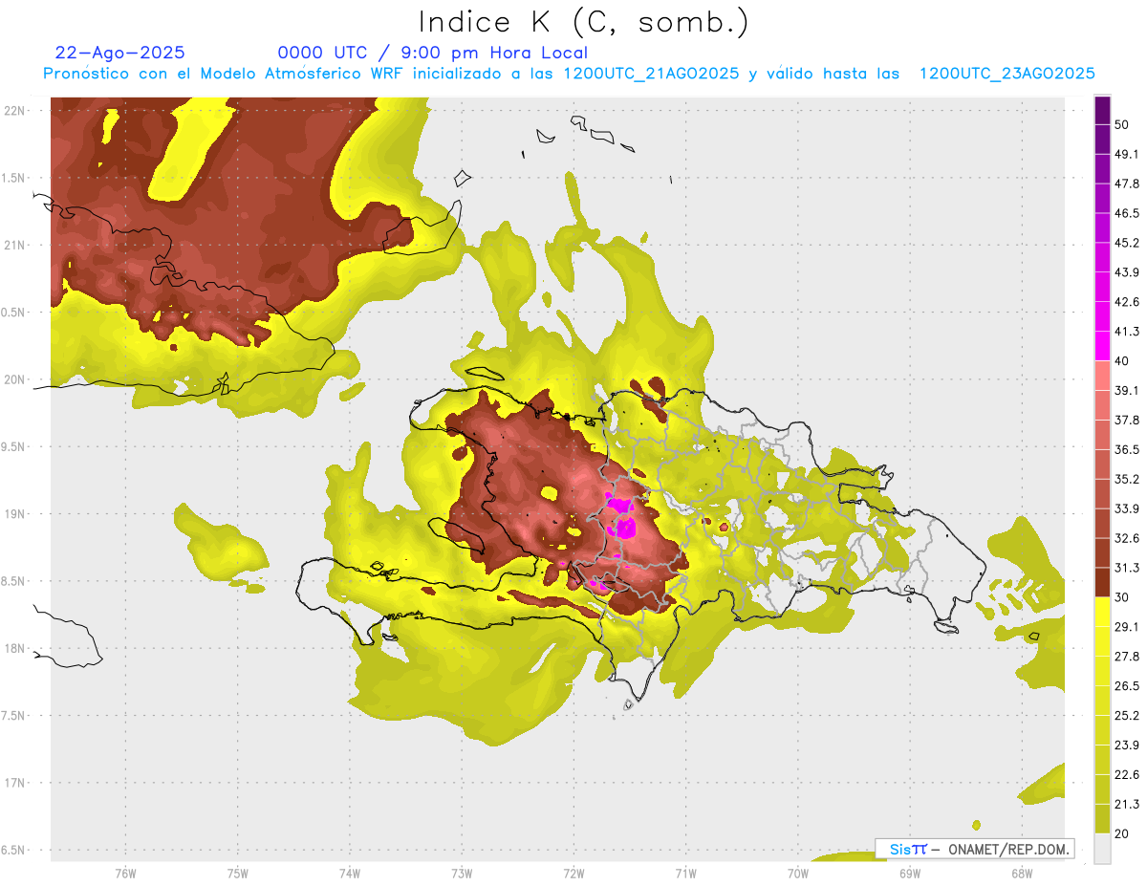Click the legend value "50"

(x=1122, y=125)
